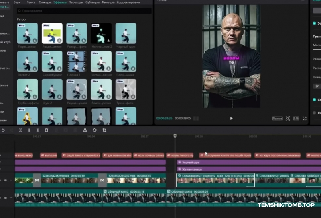Switch to the Корректировка tab
The image size is (321, 218).
[128, 2]
